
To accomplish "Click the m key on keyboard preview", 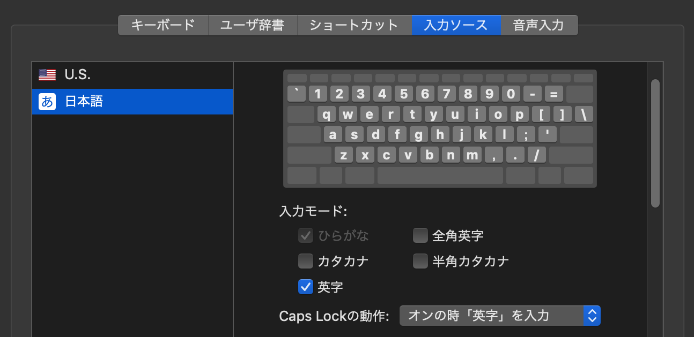I will tap(472, 155).
